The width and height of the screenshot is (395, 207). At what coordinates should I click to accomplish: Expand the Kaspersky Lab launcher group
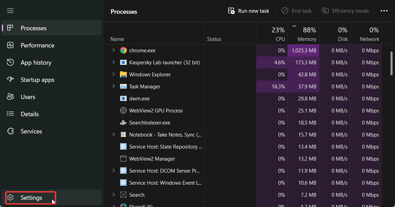[x=114, y=62]
